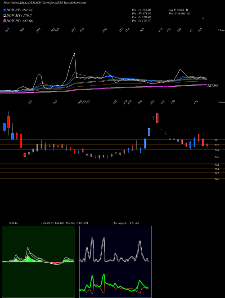
Task: Click the 134 price level label
Action: pyautogui.click(x=216, y=169)
